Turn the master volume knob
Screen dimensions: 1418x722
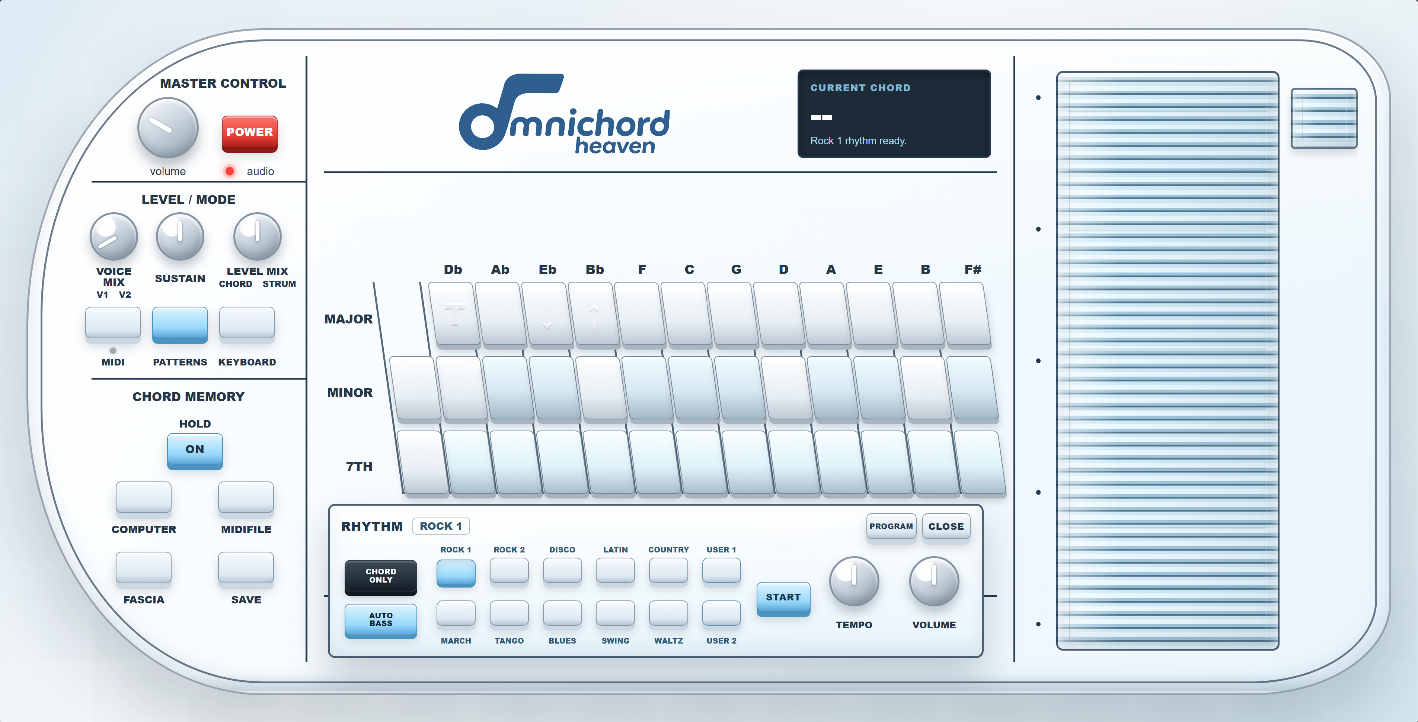167,128
